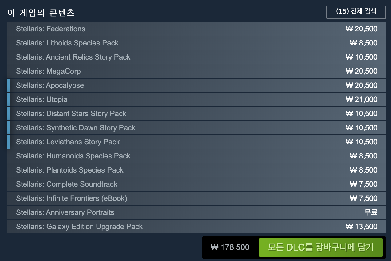Select Stellaris: Plantoids Species Pack
This screenshot has height=261, width=391.
pos(70,170)
